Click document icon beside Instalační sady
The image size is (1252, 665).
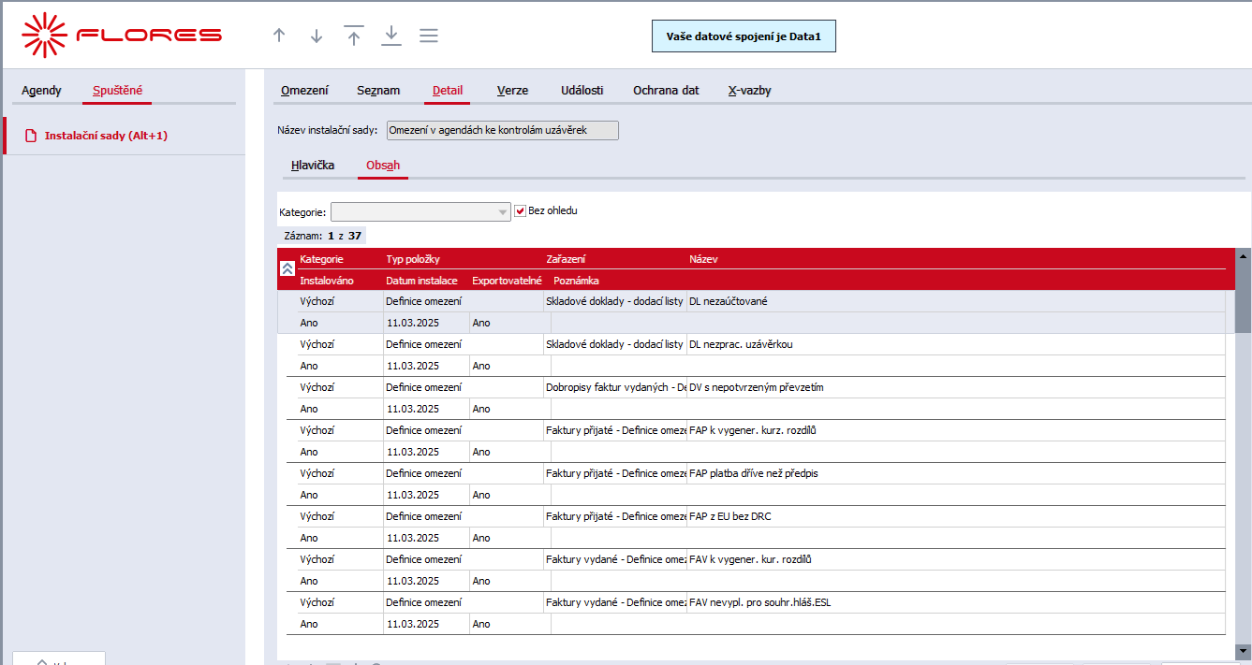pyautogui.click(x=31, y=136)
